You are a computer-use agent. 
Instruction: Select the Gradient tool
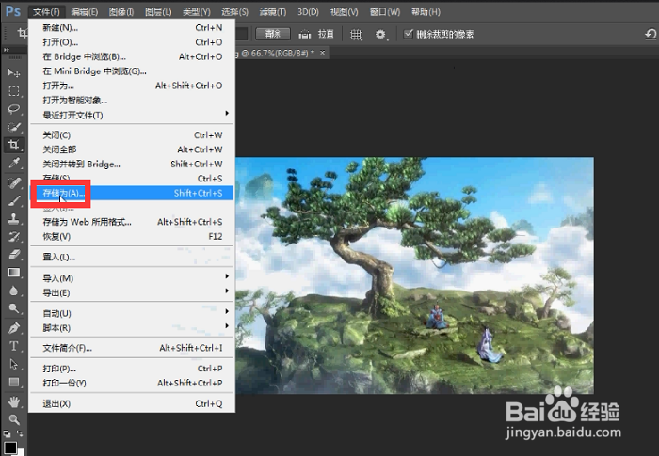[x=14, y=273]
